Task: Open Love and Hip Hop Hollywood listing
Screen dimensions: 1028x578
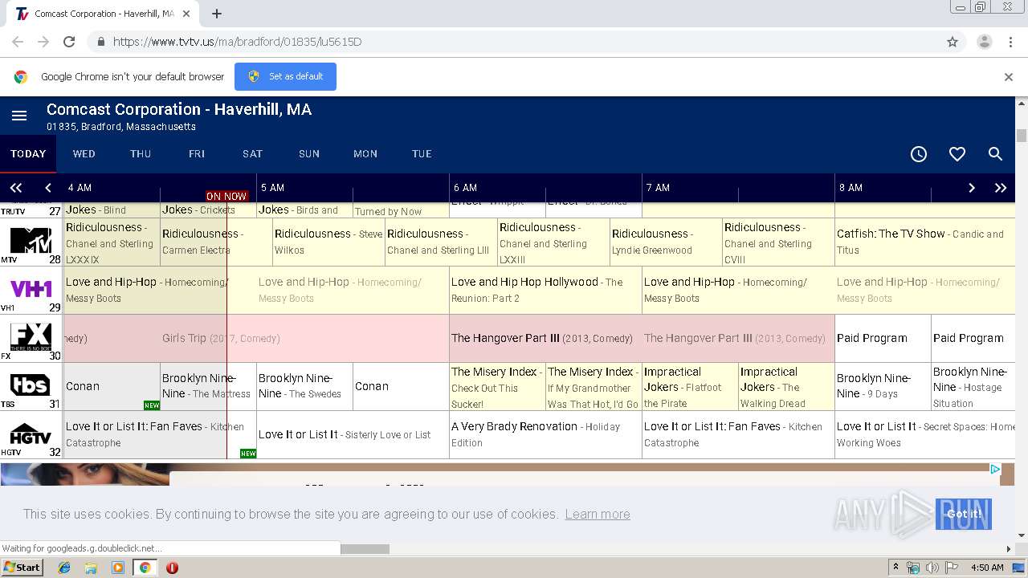Action: [546, 290]
